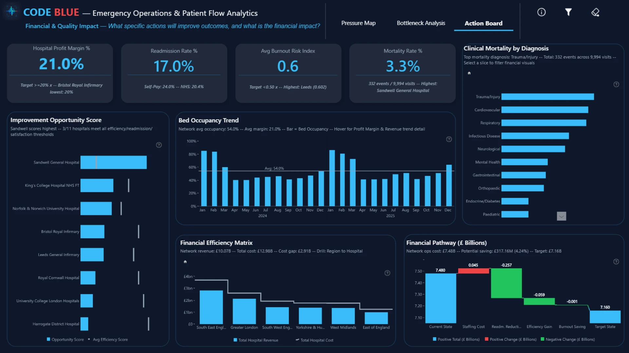Open help icon on Clinical Mortality chart
The image size is (629, 353).
[616, 85]
